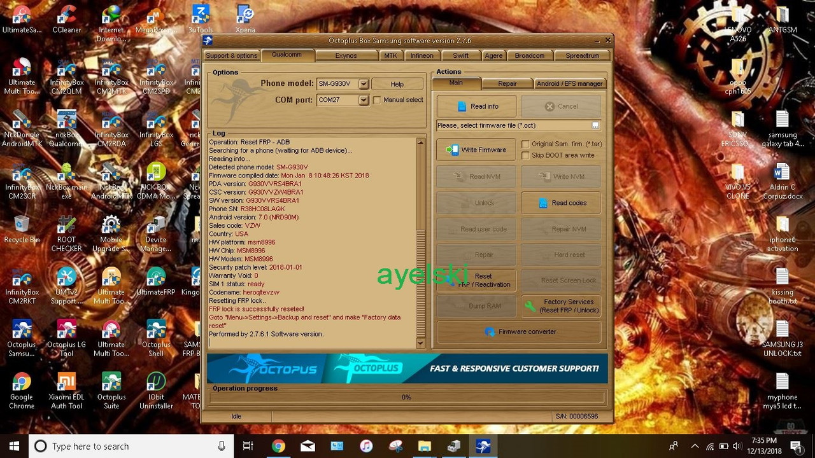
Task: Open Task View on the taskbar
Action: click(x=248, y=447)
